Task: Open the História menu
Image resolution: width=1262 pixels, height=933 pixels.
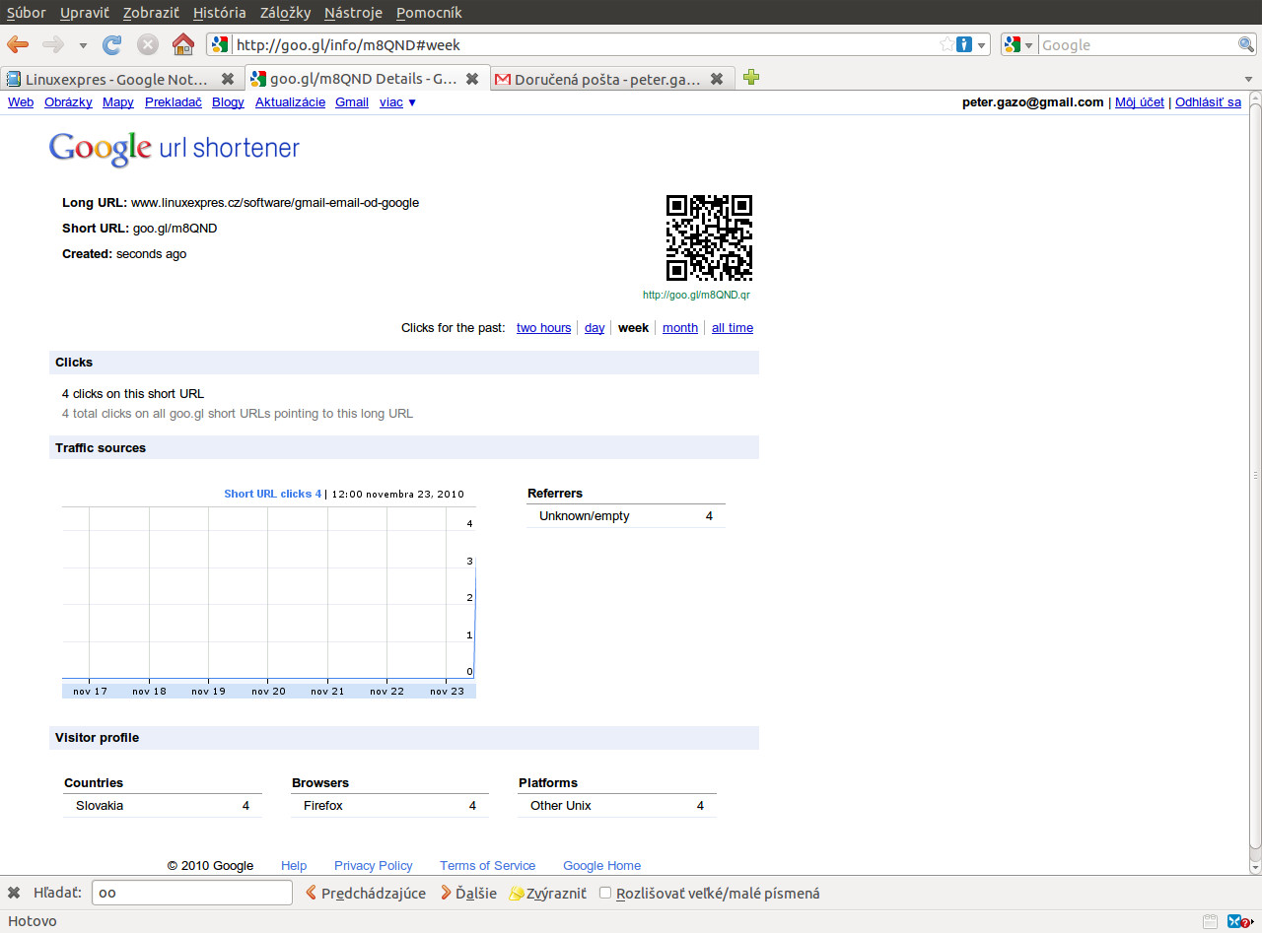Action: [x=220, y=13]
